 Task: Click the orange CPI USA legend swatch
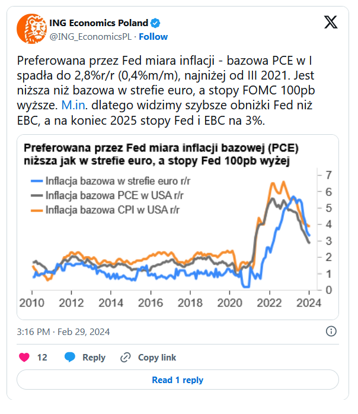click(x=37, y=210)
